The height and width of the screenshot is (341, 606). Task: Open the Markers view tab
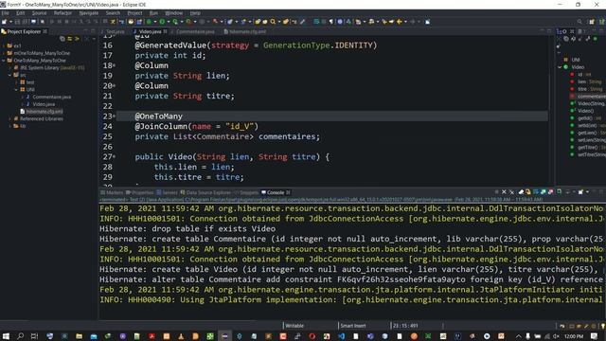coord(112,192)
